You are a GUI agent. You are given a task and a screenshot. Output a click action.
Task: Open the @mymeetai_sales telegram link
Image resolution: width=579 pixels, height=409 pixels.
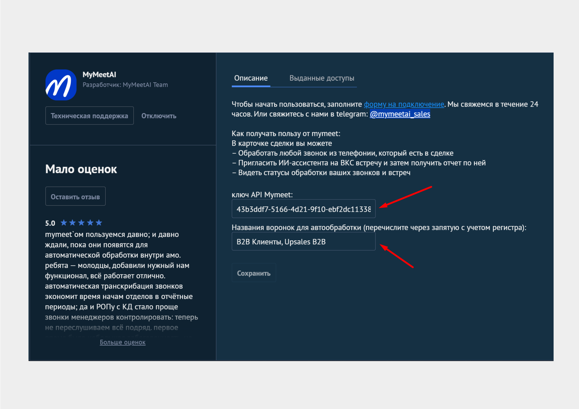pyautogui.click(x=400, y=114)
